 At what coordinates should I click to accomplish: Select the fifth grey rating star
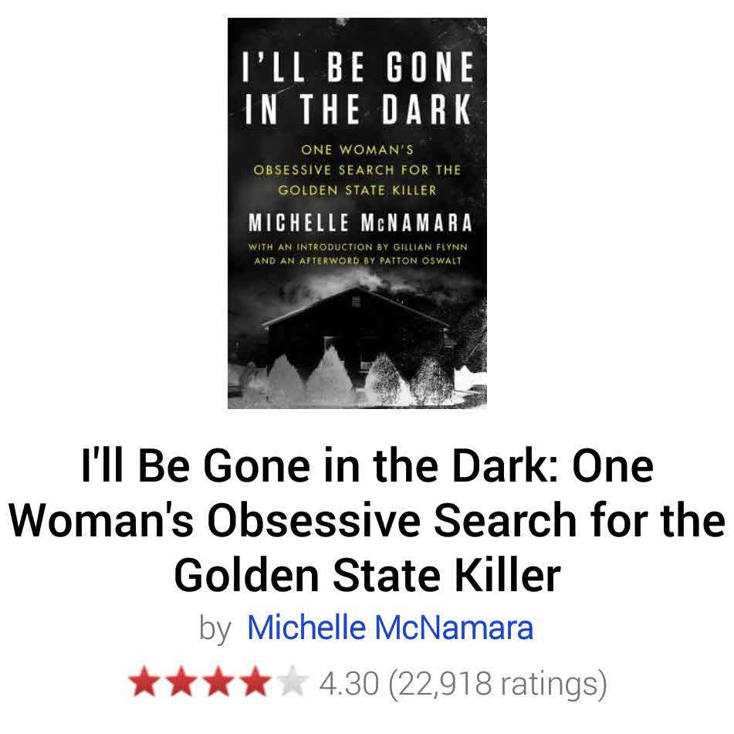[293, 682]
